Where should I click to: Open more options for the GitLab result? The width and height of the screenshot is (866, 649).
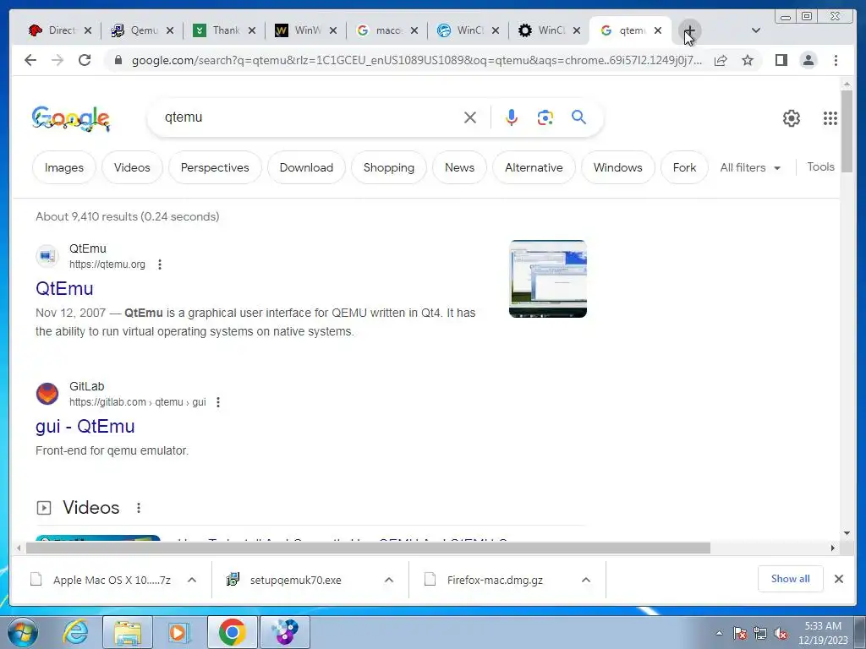click(x=218, y=402)
